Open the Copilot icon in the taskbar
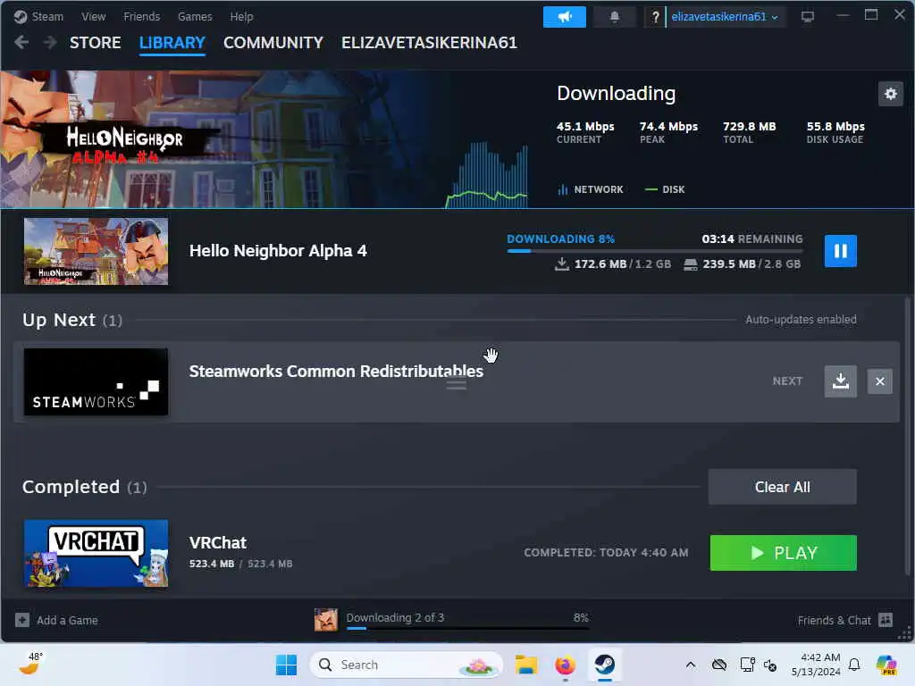 pyautogui.click(x=886, y=665)
